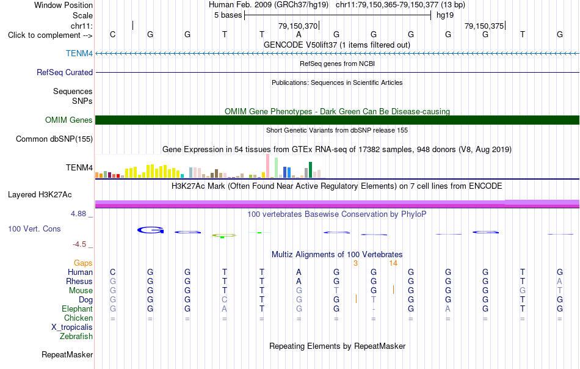Click the 79,150,375 position marker
The width and height of the screenshot is (580, 369).
click(x=485, y=26)
